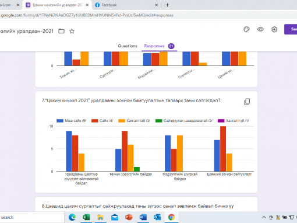Close the mail tab on the left
This screenshot has height=223, width=297.
[x=18, y=5]
